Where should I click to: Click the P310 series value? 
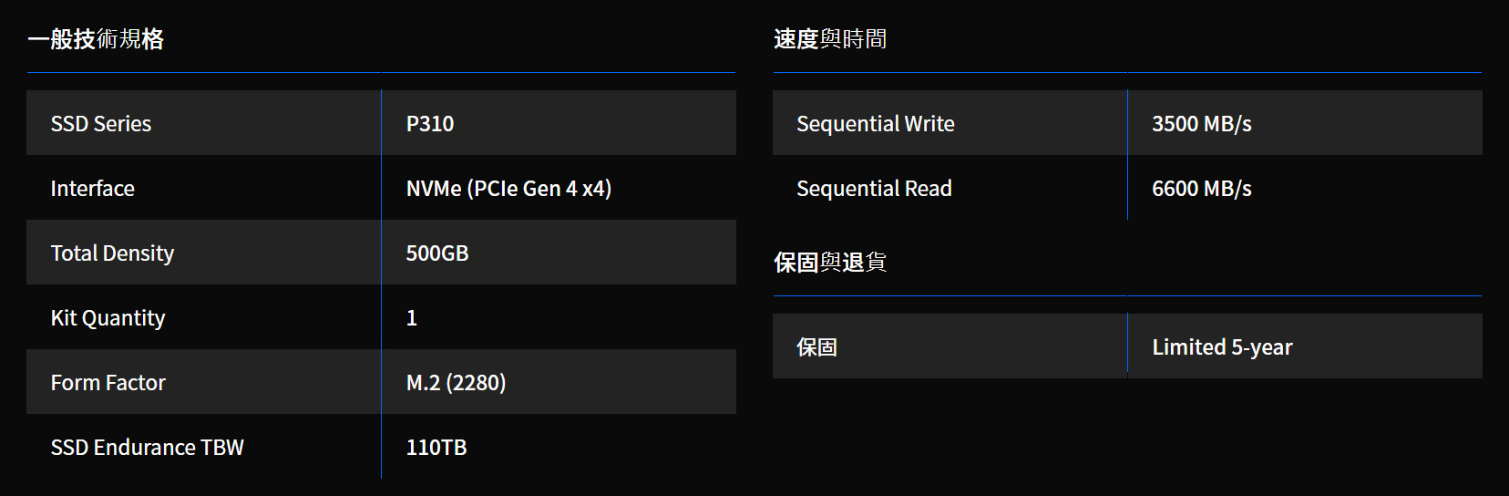pyautogui.click(x=430, y=124)
